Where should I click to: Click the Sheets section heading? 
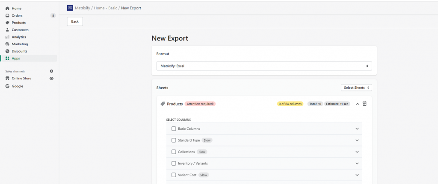[x=162, y=88]
